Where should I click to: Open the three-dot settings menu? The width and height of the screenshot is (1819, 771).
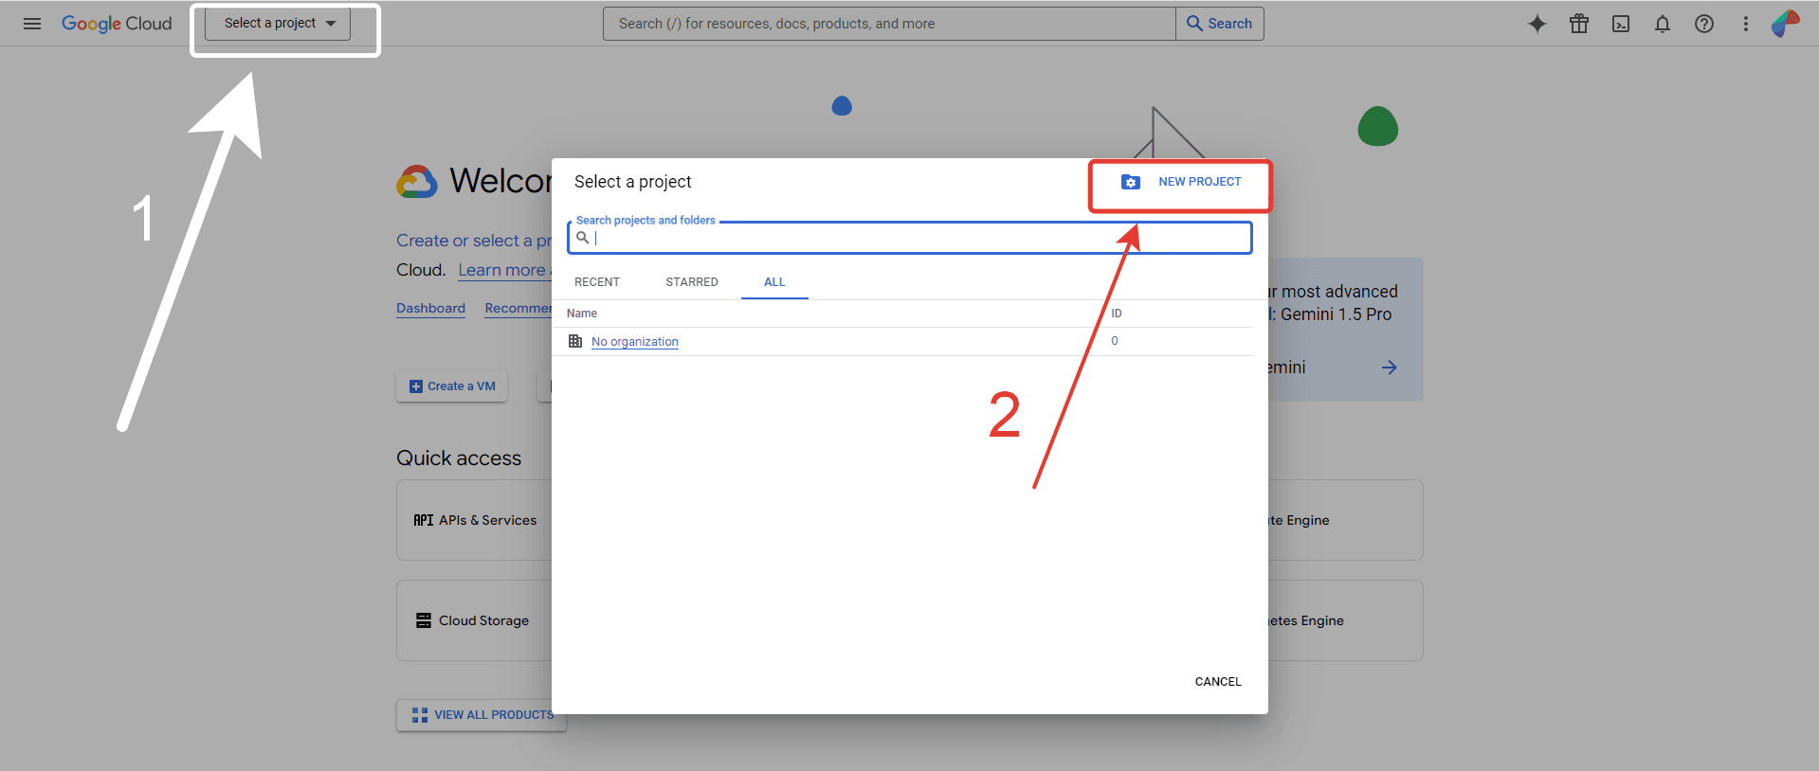point(1745,24)
